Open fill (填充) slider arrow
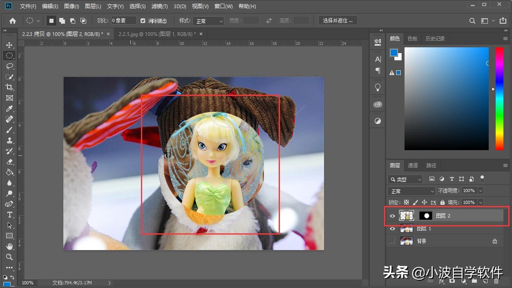Viewport: 512px width, 288px height. click(x=481, y=202)
